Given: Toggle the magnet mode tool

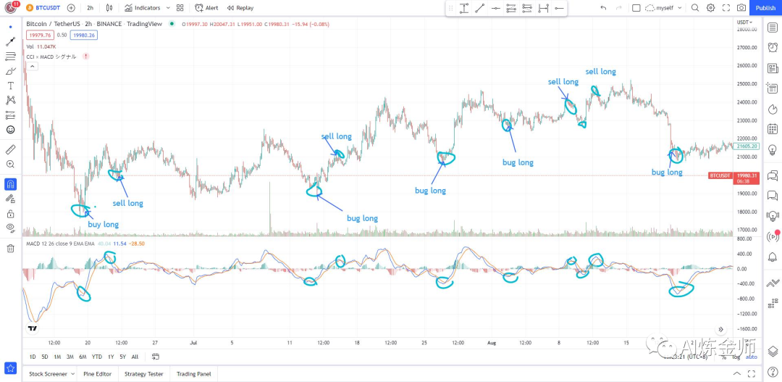Looking at the screenshot, I should coord(10,184).
